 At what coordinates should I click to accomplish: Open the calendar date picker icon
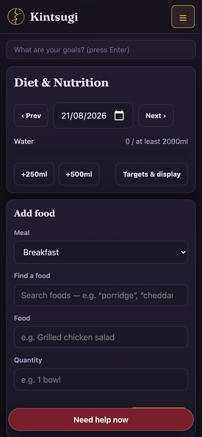[x=119, y=115]
